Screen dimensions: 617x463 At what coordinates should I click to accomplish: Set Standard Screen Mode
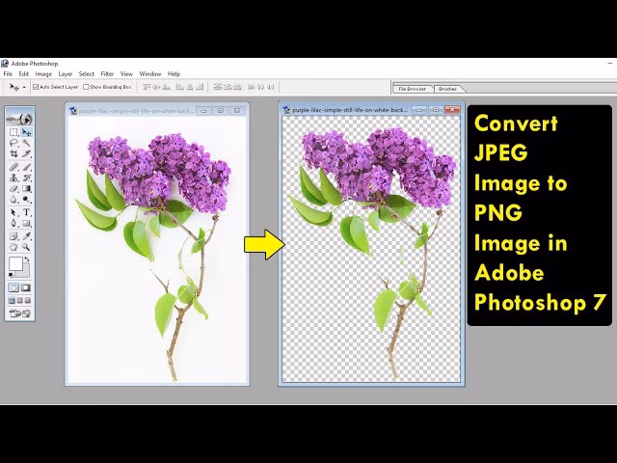tap(12, 301)
